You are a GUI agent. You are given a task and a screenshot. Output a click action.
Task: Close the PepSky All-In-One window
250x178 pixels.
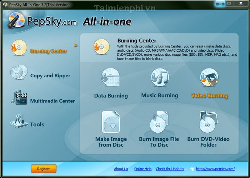241,3
